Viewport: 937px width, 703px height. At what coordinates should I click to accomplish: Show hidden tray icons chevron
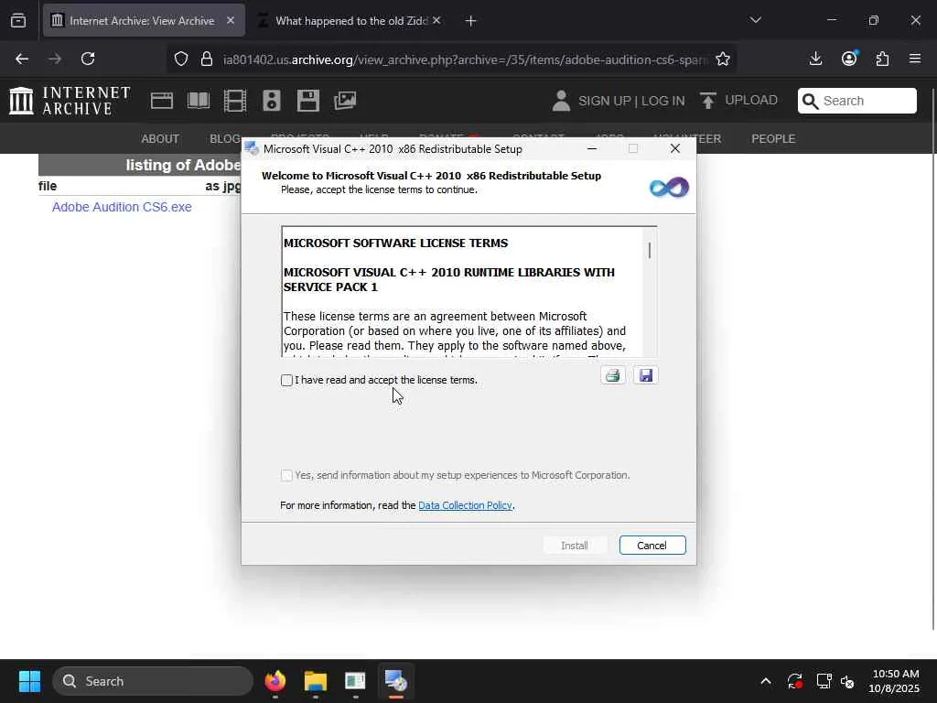[x=766, y=681]
